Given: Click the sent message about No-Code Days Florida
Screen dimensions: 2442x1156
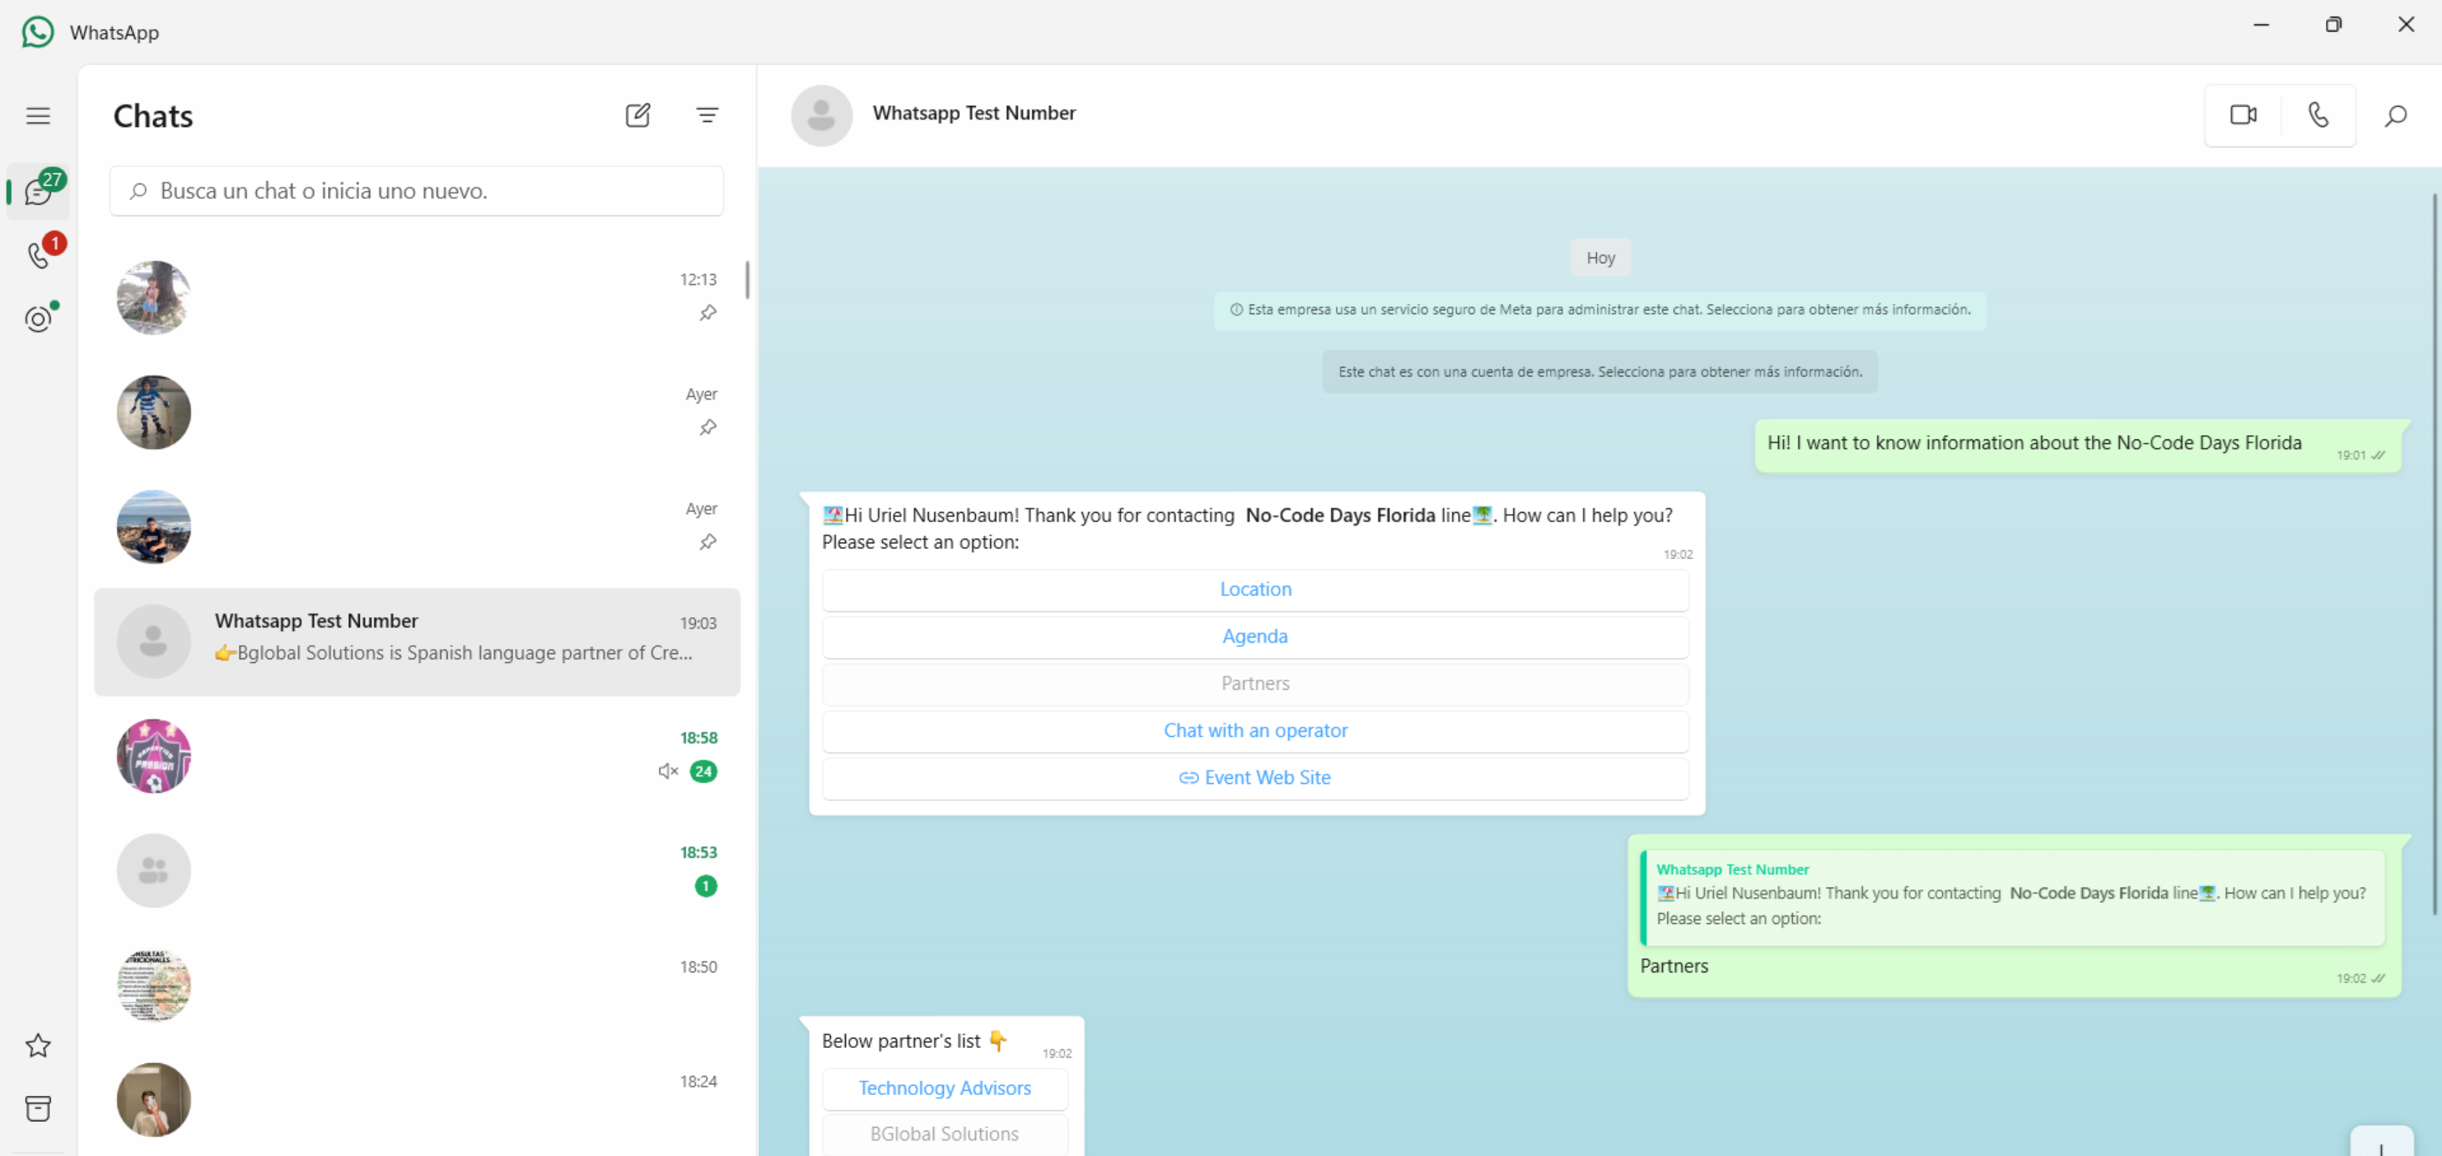Looking at the screenshot, I should (2077, 445).
